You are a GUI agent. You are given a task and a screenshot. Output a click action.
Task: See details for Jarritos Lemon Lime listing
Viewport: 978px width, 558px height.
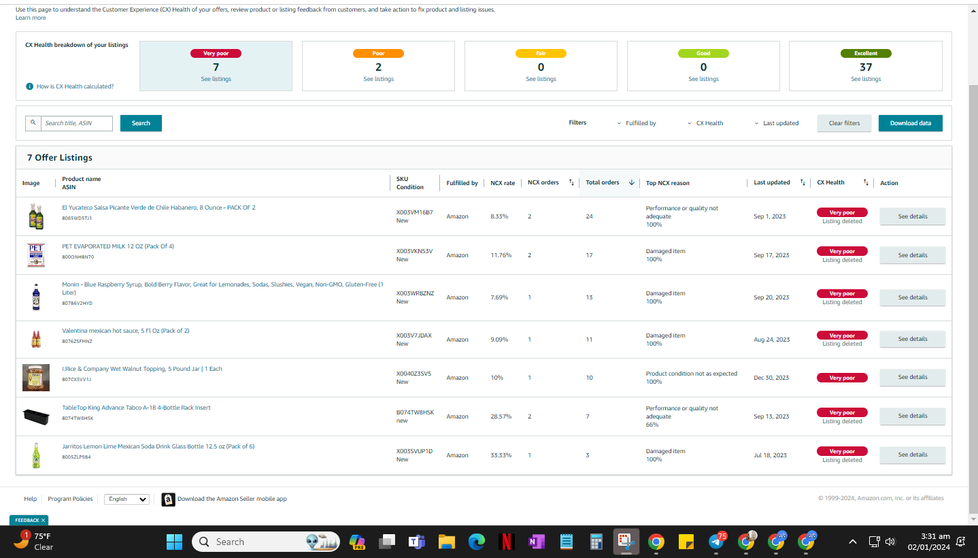point(913,455)
